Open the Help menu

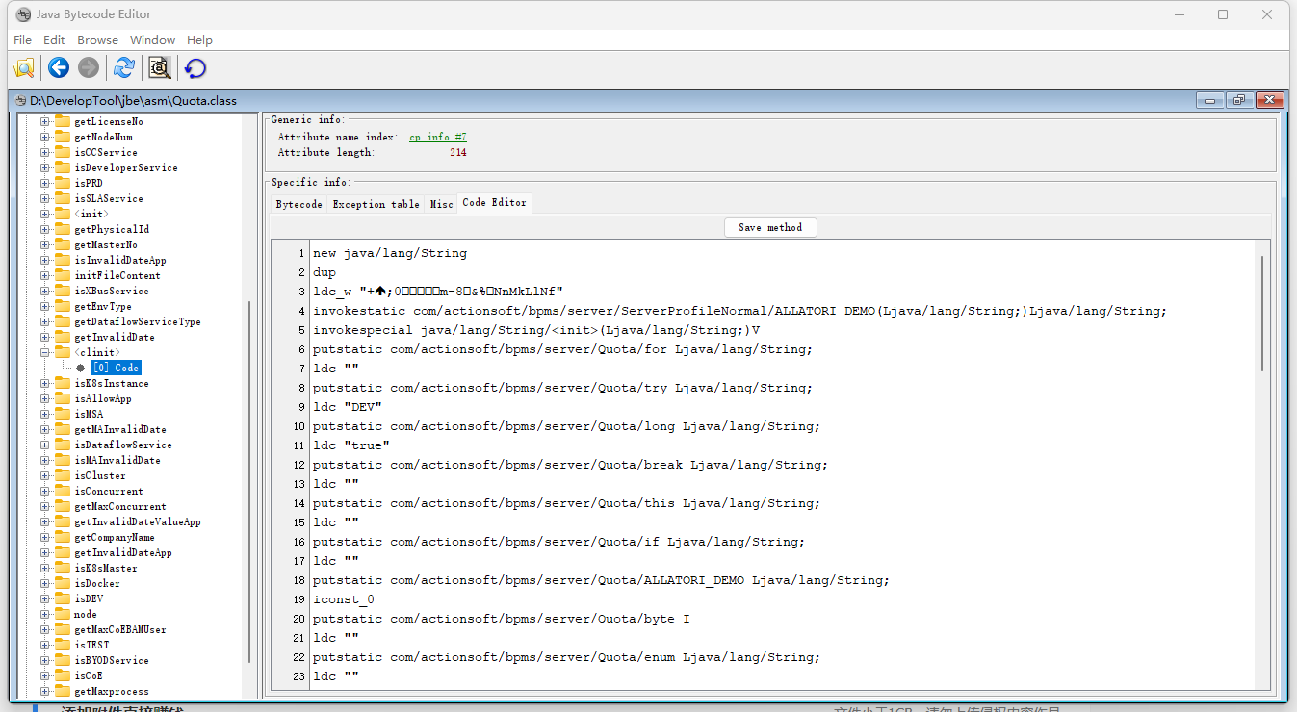(x=199, y=40)
